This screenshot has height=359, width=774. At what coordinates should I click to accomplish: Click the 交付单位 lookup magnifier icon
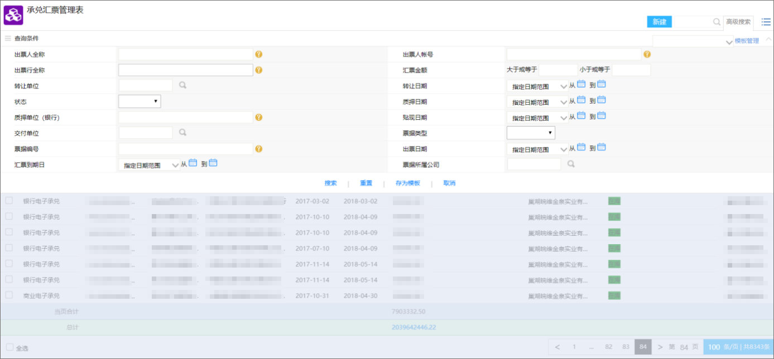[182, 133]
